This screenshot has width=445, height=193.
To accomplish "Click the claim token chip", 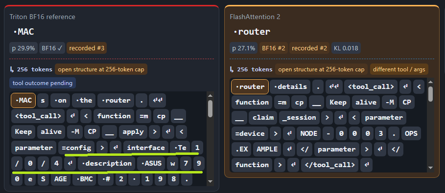I will pyautogui.click(x=263, y=118).
